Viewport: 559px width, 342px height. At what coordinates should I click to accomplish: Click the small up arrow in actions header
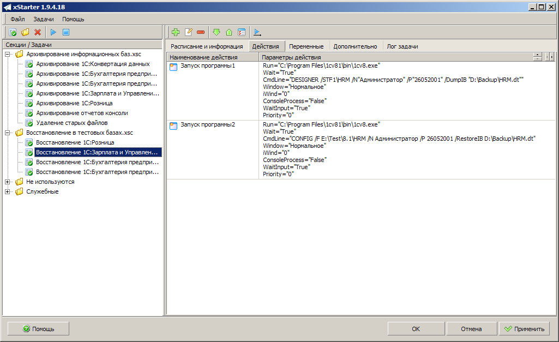coord(538,55)
